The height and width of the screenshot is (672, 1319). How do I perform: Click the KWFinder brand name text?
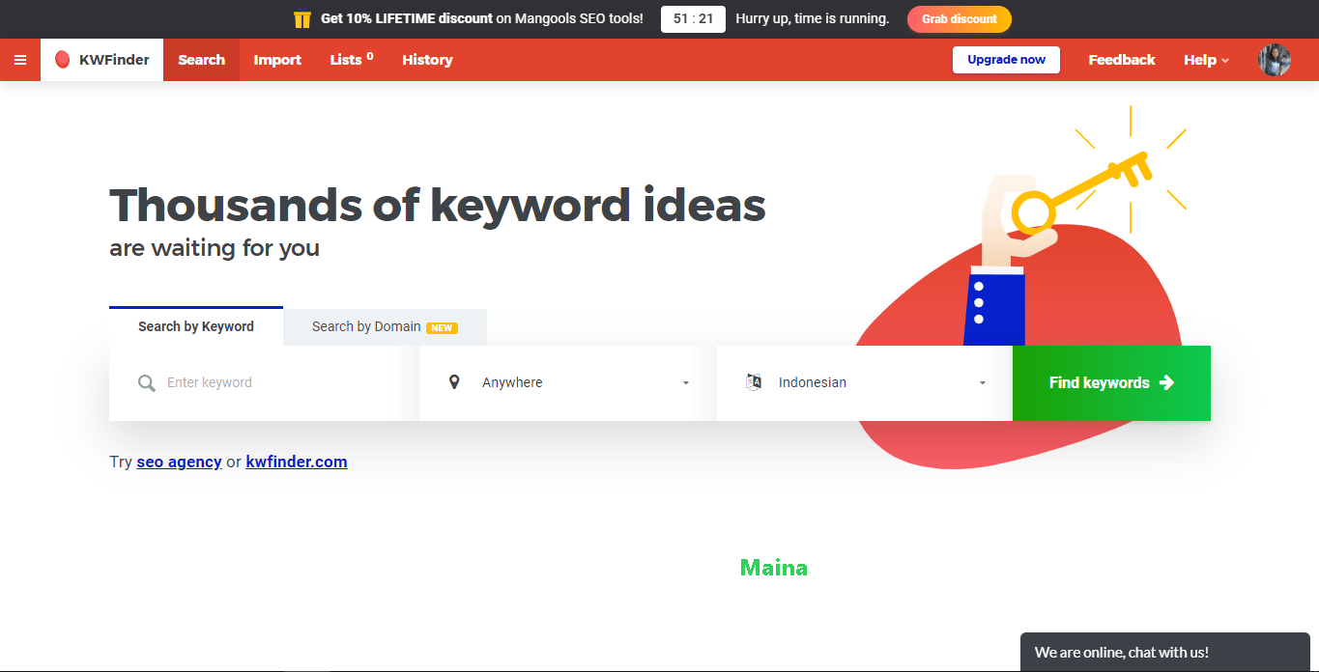(x=114, y=60)
